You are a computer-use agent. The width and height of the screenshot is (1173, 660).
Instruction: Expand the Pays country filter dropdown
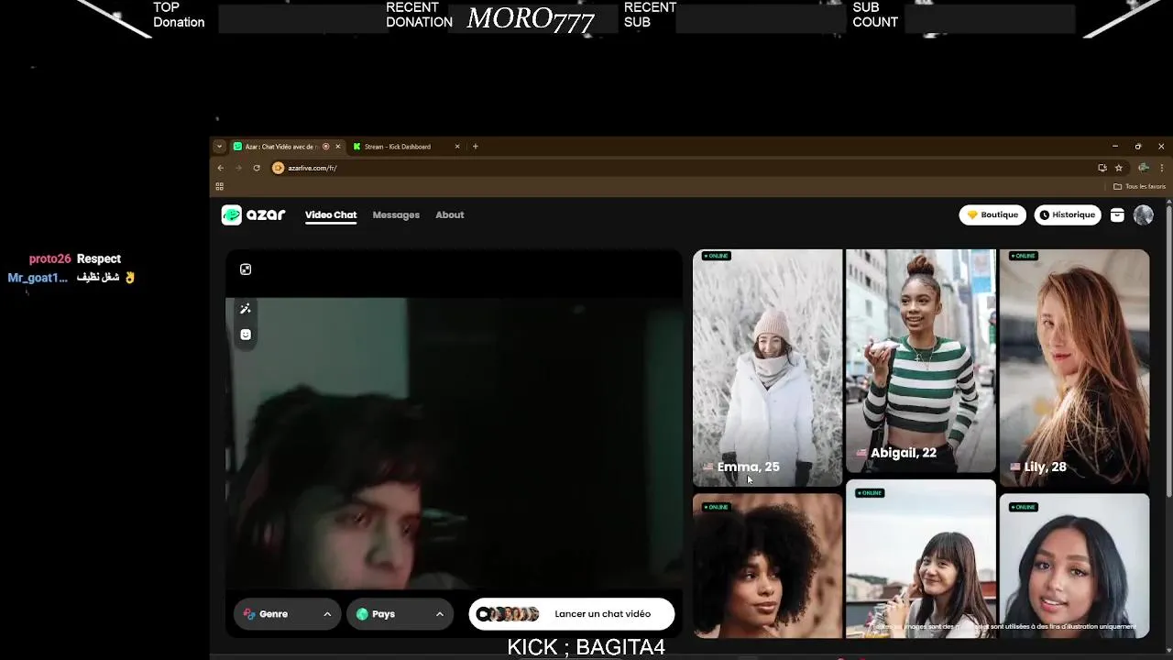[400, 614]
